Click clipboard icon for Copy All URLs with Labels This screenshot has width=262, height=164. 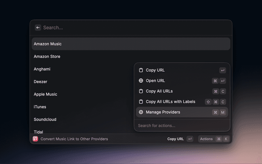(141, 102)
